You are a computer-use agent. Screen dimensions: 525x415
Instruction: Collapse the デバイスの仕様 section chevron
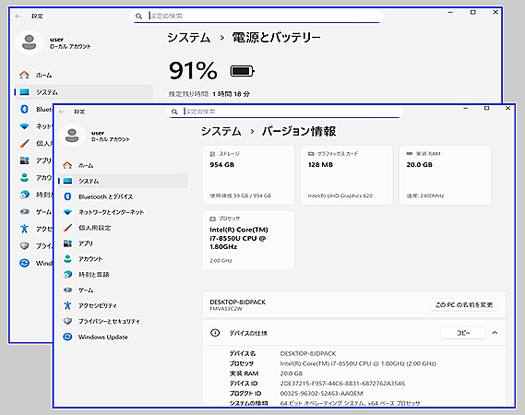[x=495, y=333]
